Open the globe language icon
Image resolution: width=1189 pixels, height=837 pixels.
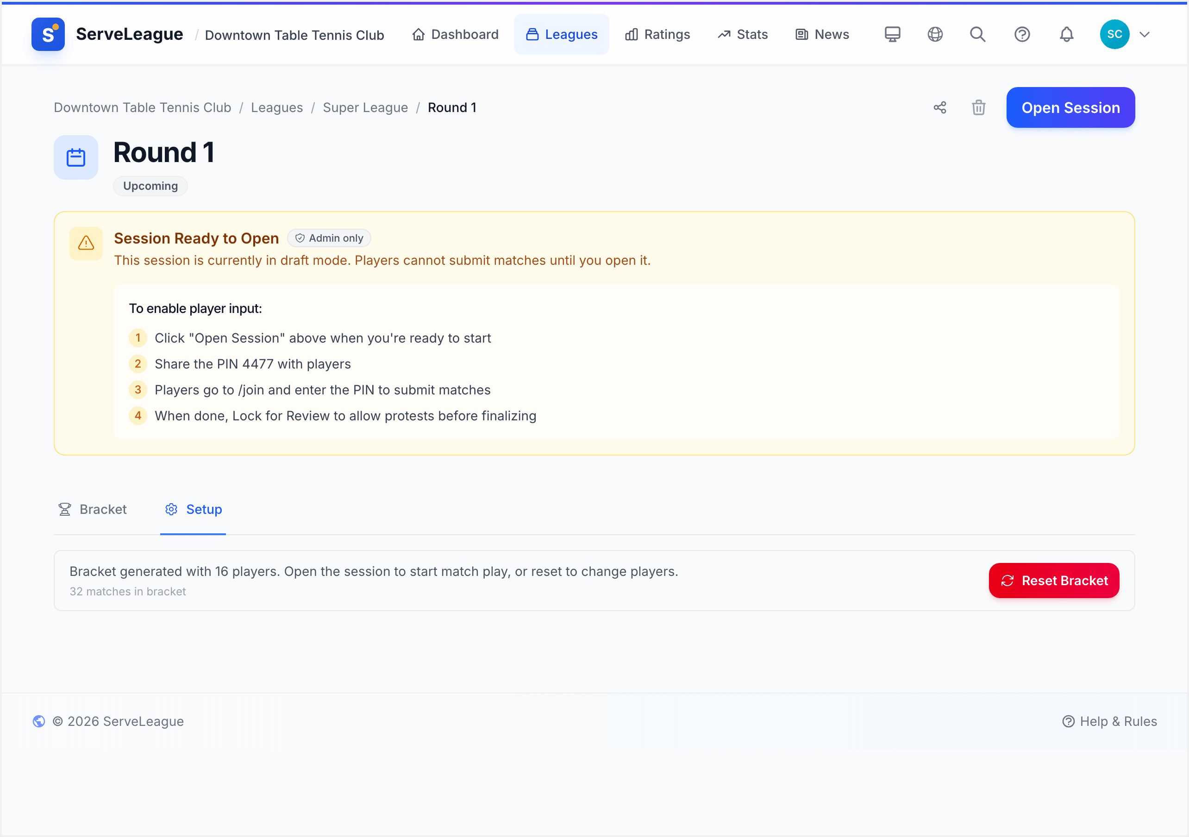[935, 34]
